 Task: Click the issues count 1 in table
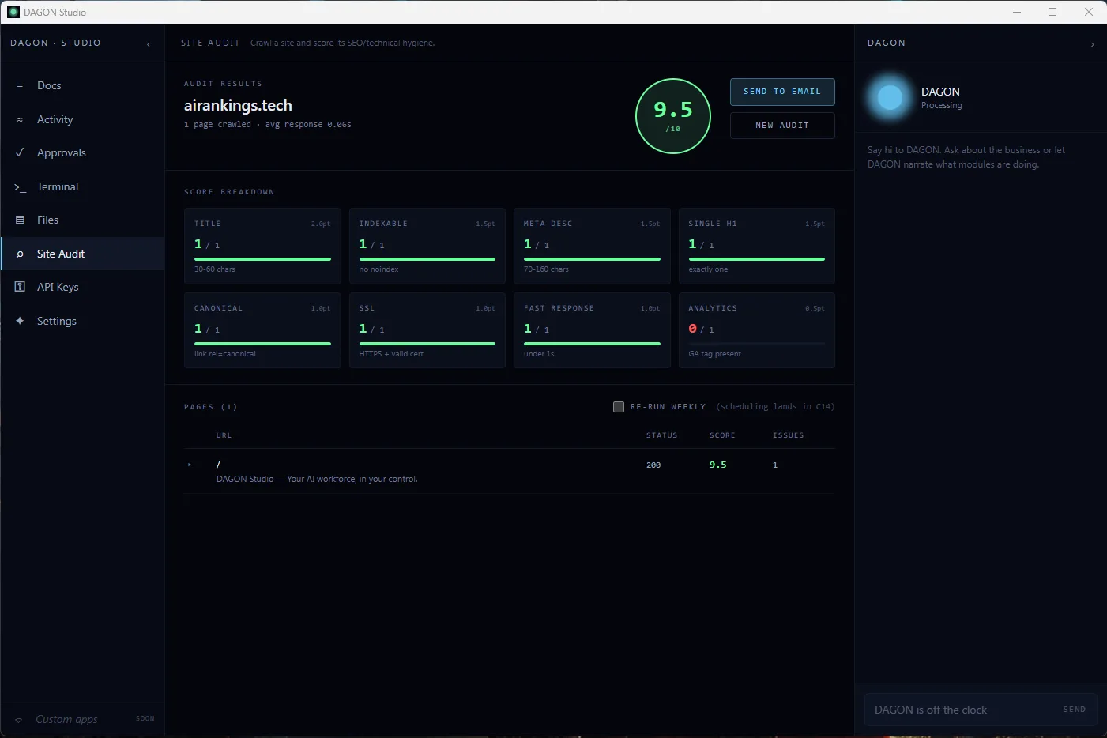pyautogui.click(x=775, y=465)
